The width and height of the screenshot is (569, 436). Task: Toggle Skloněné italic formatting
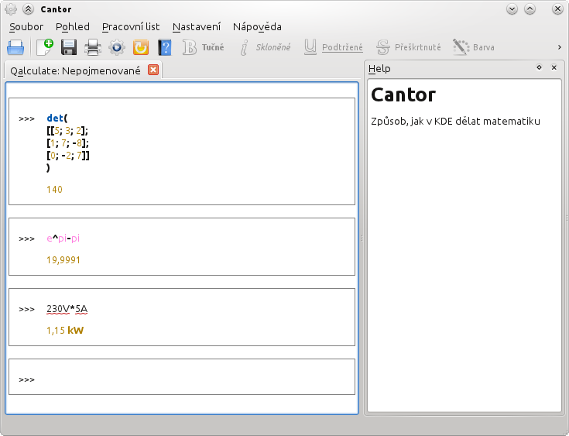coord(266,47)
